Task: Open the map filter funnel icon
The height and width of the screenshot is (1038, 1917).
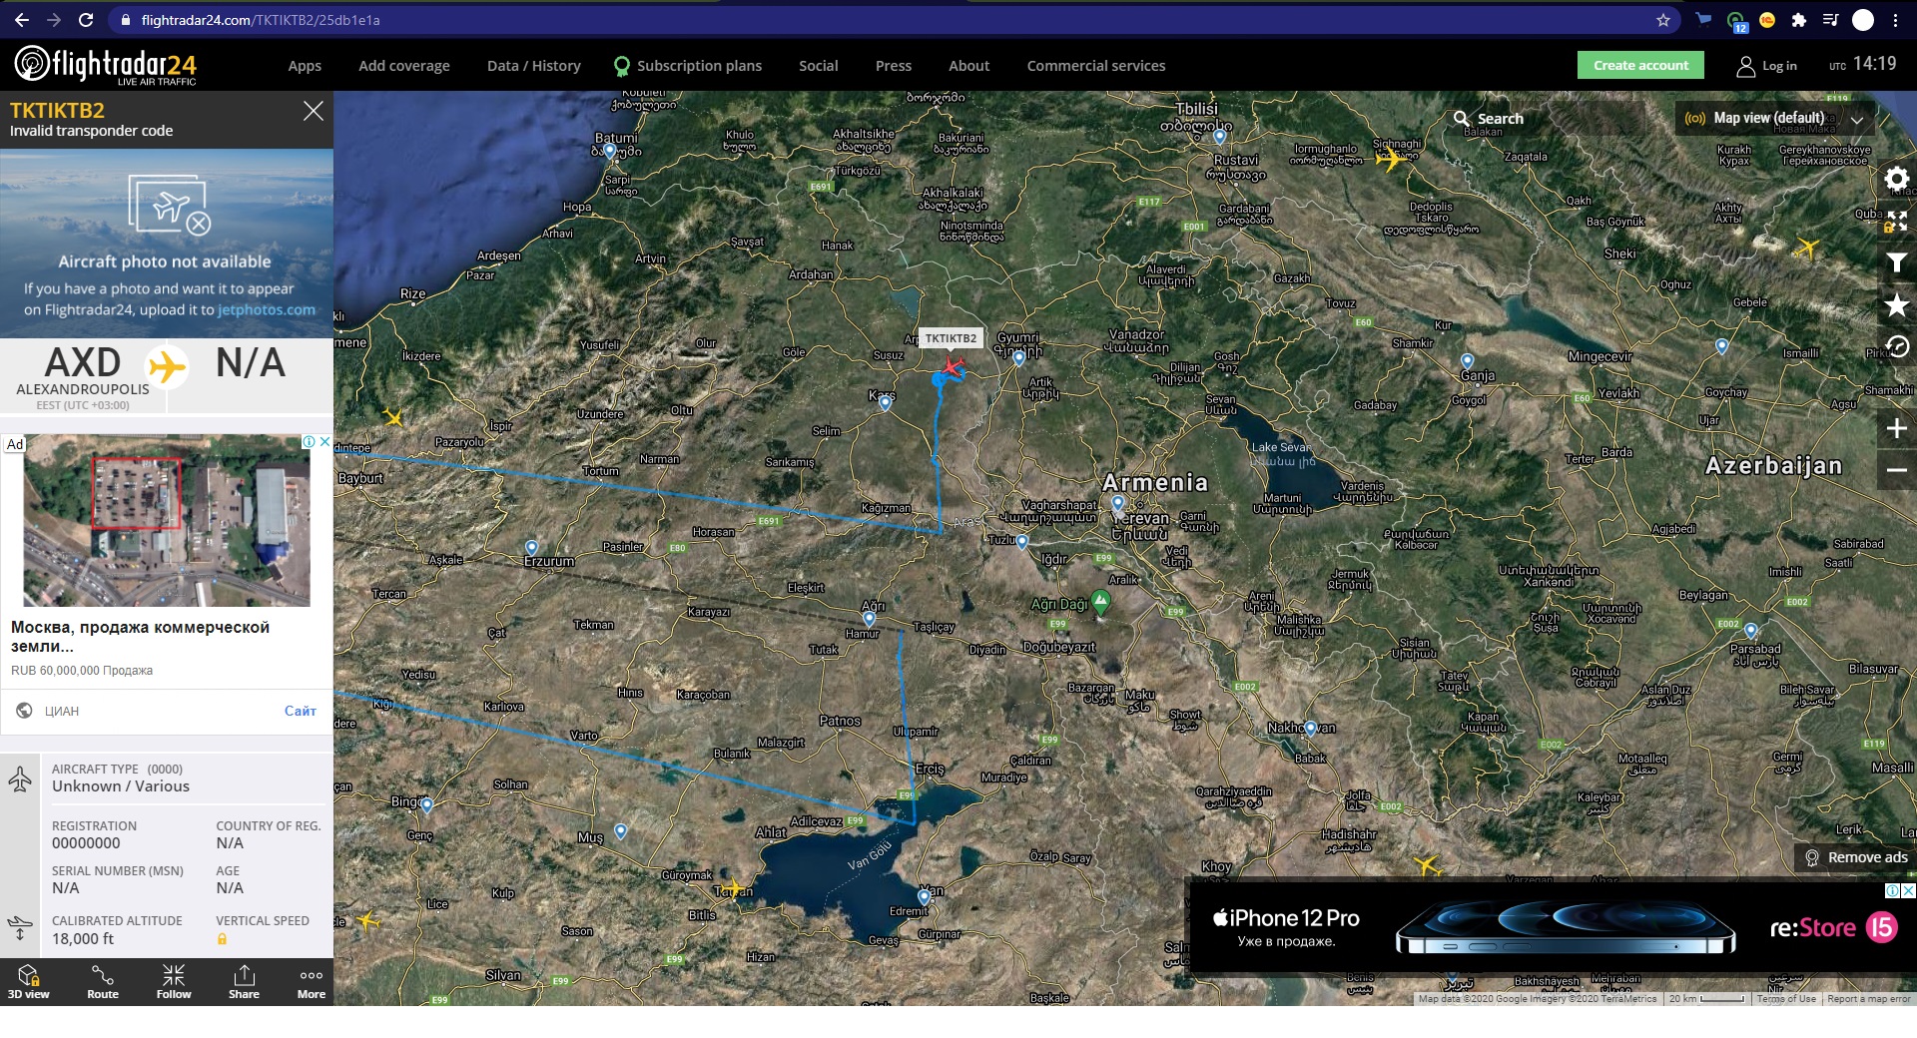Action: coord(1896,262)
